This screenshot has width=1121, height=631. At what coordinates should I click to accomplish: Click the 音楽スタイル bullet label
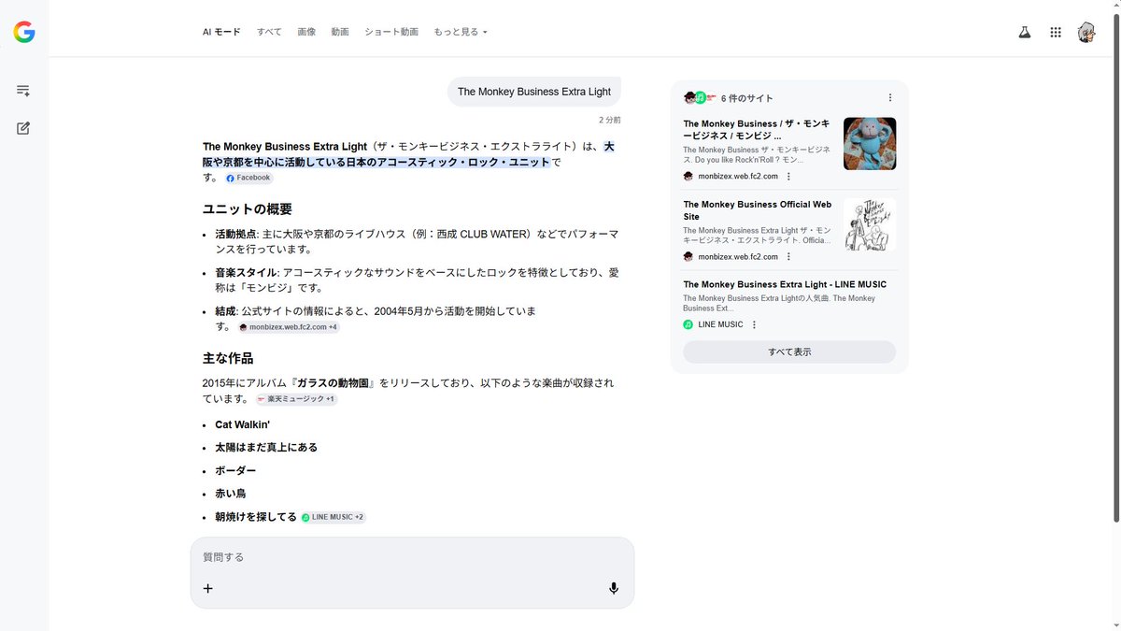(246, 273)
